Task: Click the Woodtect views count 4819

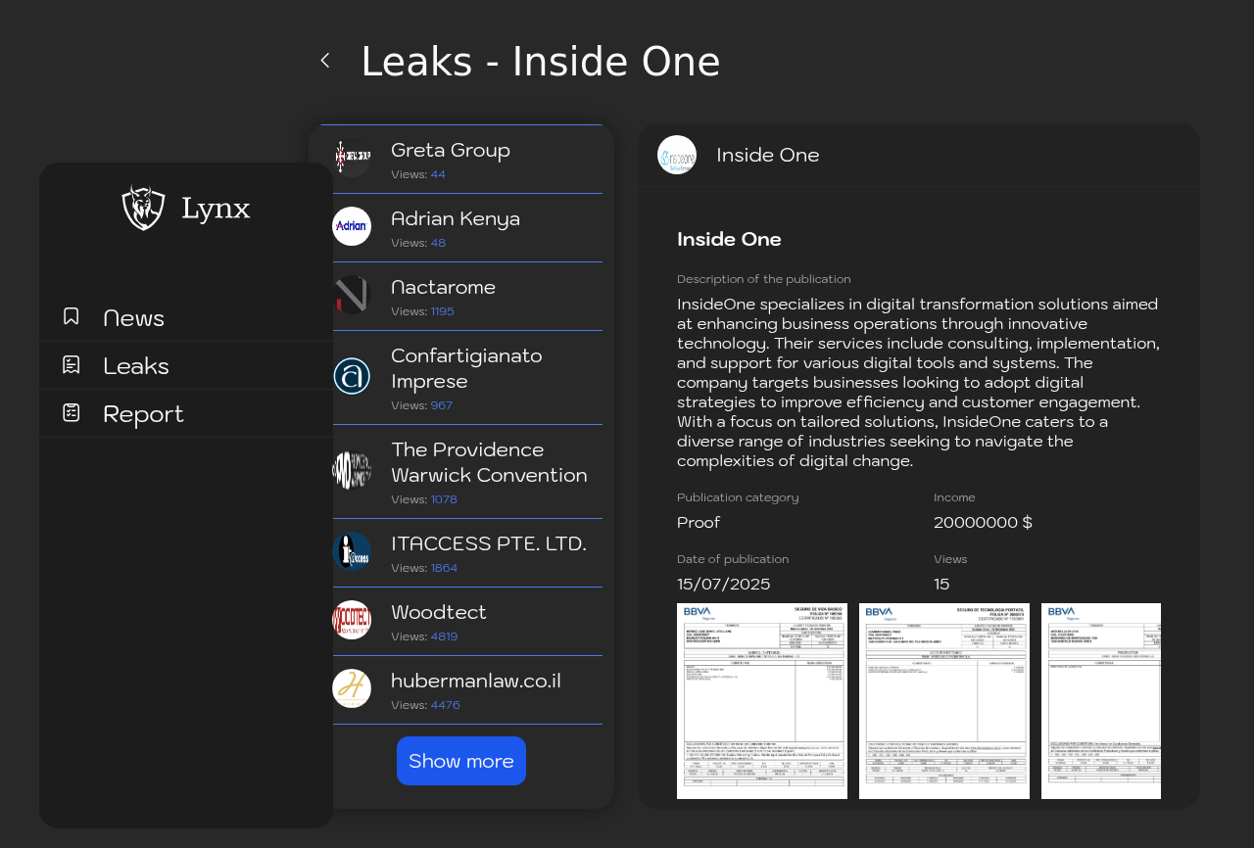Action: (x=444, y=636)
